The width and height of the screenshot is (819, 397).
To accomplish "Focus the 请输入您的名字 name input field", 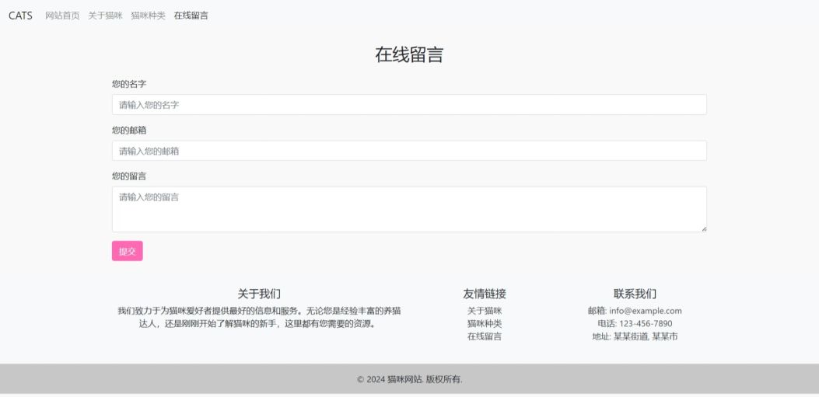I will (x=409, y=105).
